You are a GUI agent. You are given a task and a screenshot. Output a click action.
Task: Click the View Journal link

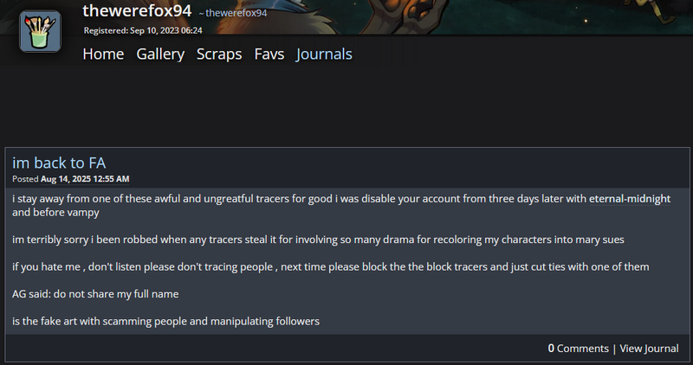[x=649, y=349]
